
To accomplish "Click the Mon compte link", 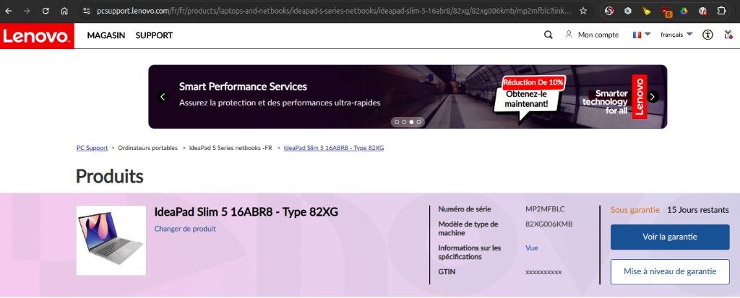I will pyautogui.click(x=598, y=35).
